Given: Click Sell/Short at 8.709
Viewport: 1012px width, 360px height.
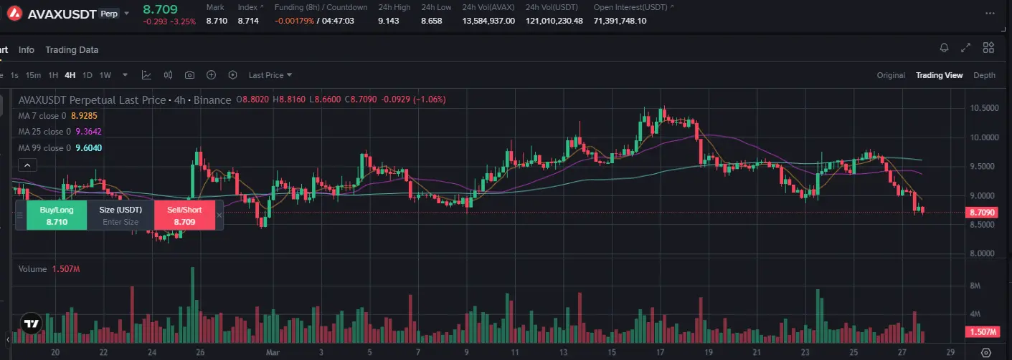Looking at the screenshot, I should (x=185, y=215).
